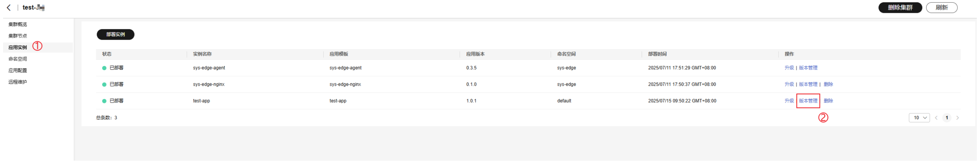Click 升级 for sys-edge-agent
Image resolution: width=978 pixels, height=161 pixels.
(790, 68)
